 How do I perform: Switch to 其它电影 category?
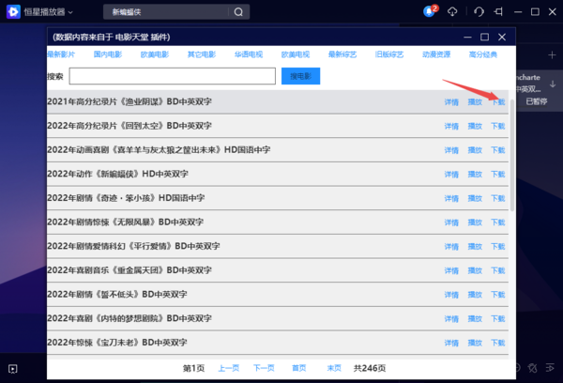(x=202, y=54)
